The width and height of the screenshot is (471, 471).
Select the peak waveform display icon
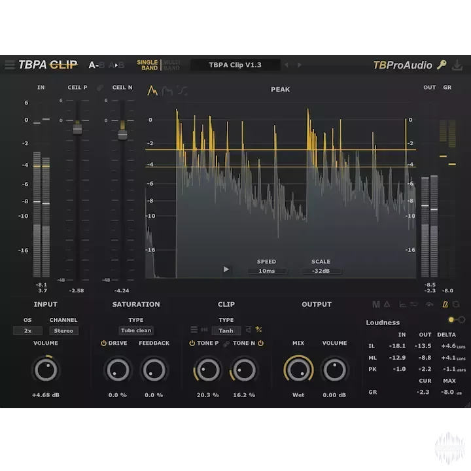pyautogui.click(x=152, y=90)
